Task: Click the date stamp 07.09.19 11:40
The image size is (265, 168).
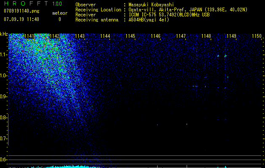Action: [21, 19]
